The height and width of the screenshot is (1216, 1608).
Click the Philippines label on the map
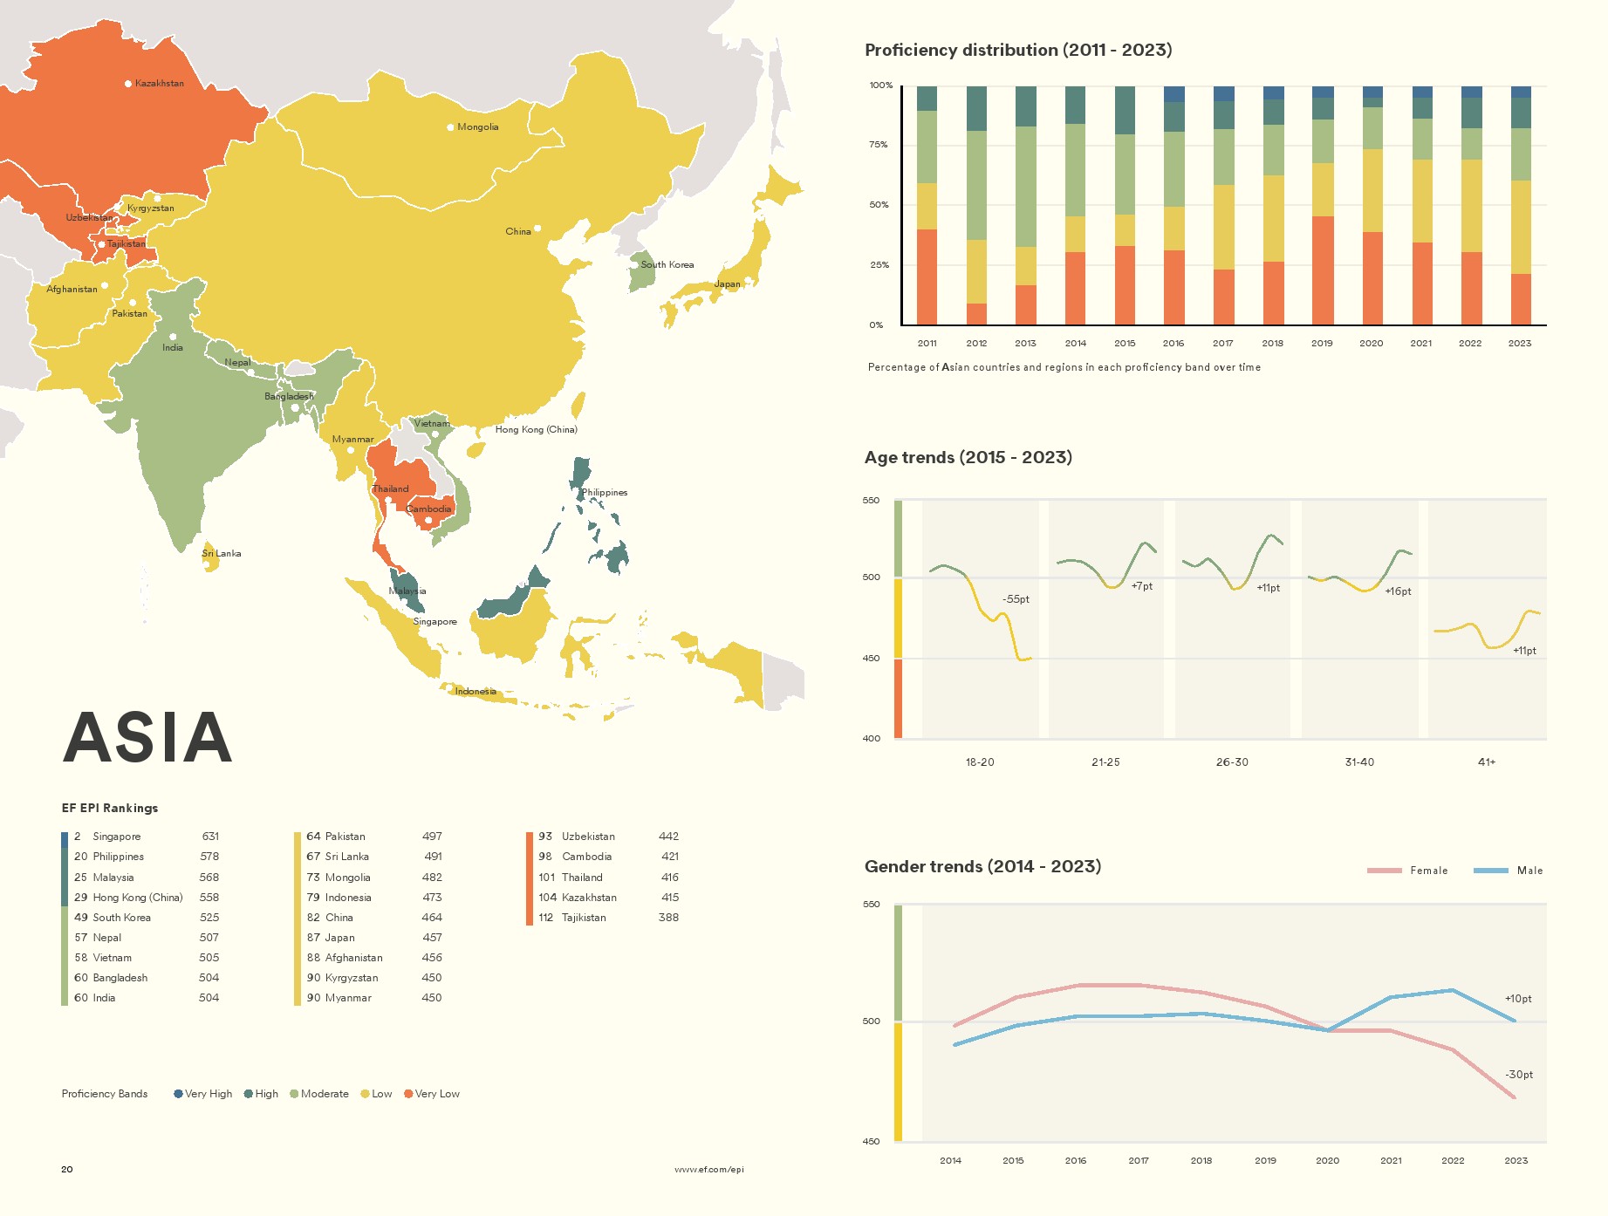(605, 493)
